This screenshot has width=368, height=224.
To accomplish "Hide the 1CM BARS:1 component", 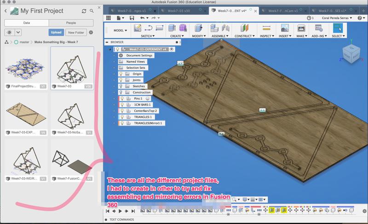I will coord(122,105).
